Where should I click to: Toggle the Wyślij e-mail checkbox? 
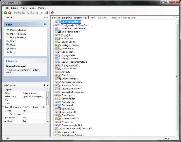(56, 122)
